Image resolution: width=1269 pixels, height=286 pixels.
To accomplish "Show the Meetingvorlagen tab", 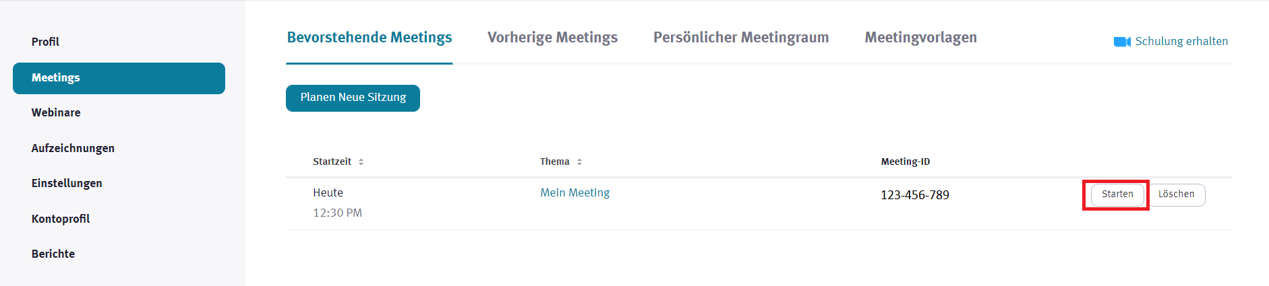I will point(920,38).
